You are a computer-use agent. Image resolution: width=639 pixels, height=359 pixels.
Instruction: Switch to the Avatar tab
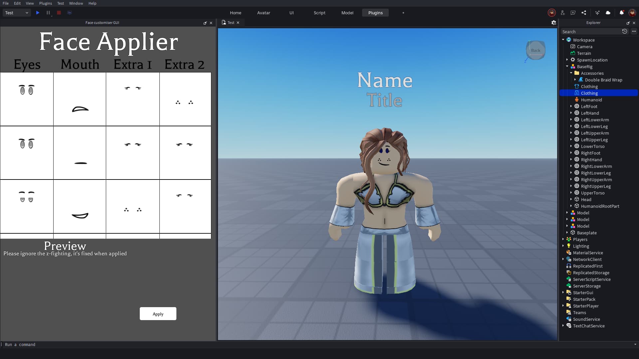click(x=263, y=13)
